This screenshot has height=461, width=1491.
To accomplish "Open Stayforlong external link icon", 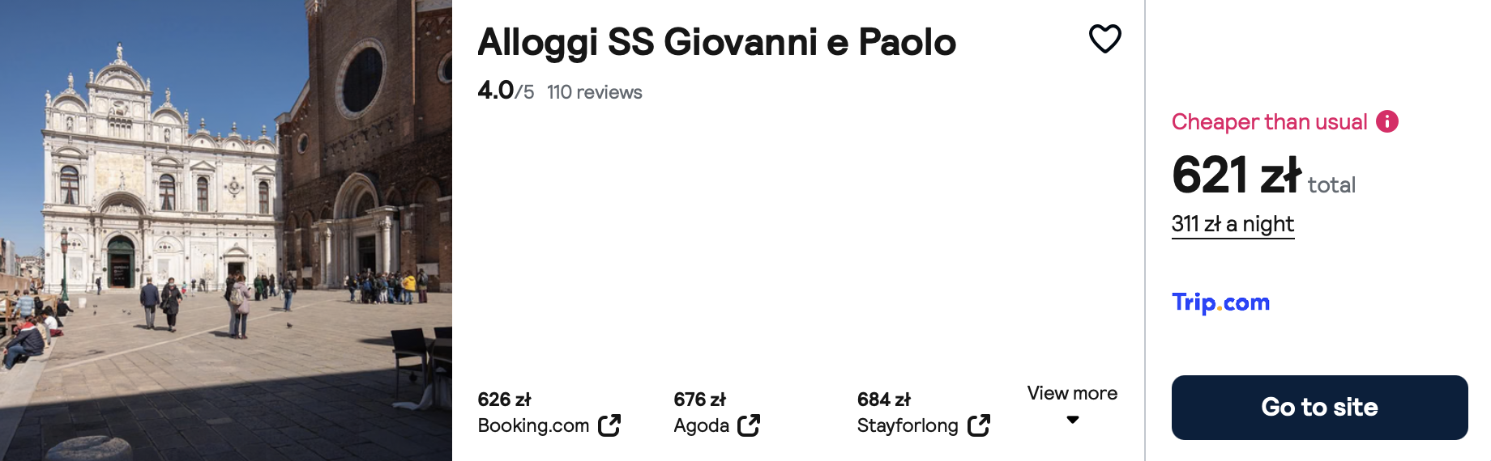I will (x=979, y=425).
